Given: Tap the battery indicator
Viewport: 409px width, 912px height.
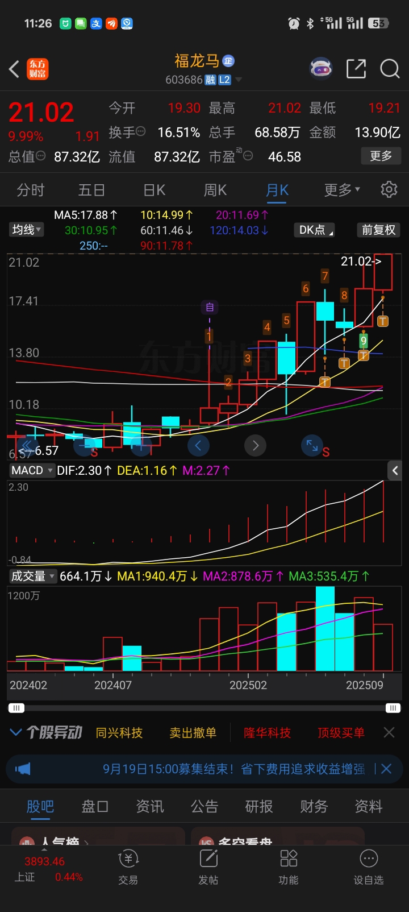Looking at the screenshot, I should (x=378, y=23).
